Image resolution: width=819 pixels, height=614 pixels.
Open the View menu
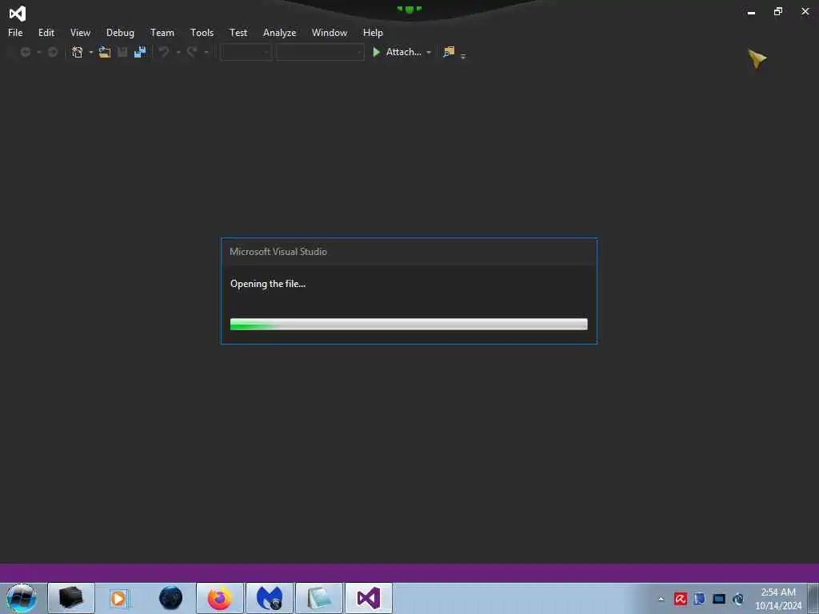[80, 32]
